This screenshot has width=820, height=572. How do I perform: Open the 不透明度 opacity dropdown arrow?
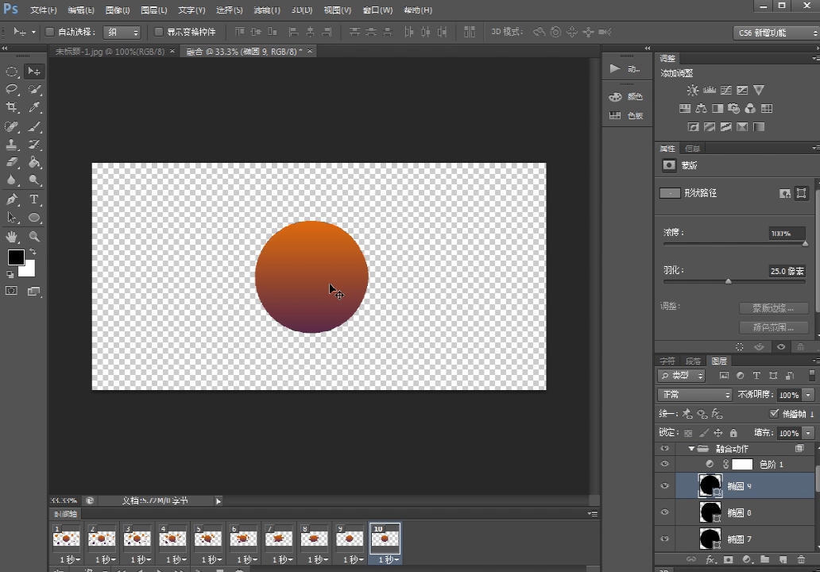[809, 395]
